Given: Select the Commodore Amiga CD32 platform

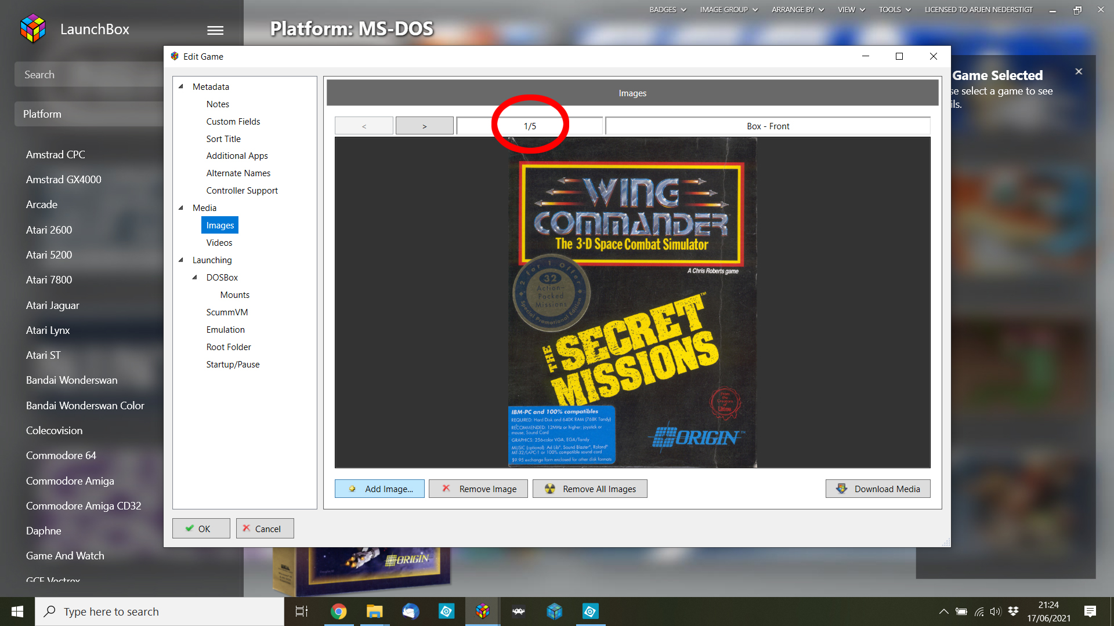Looking at the screenshot, I should (84, 506).
